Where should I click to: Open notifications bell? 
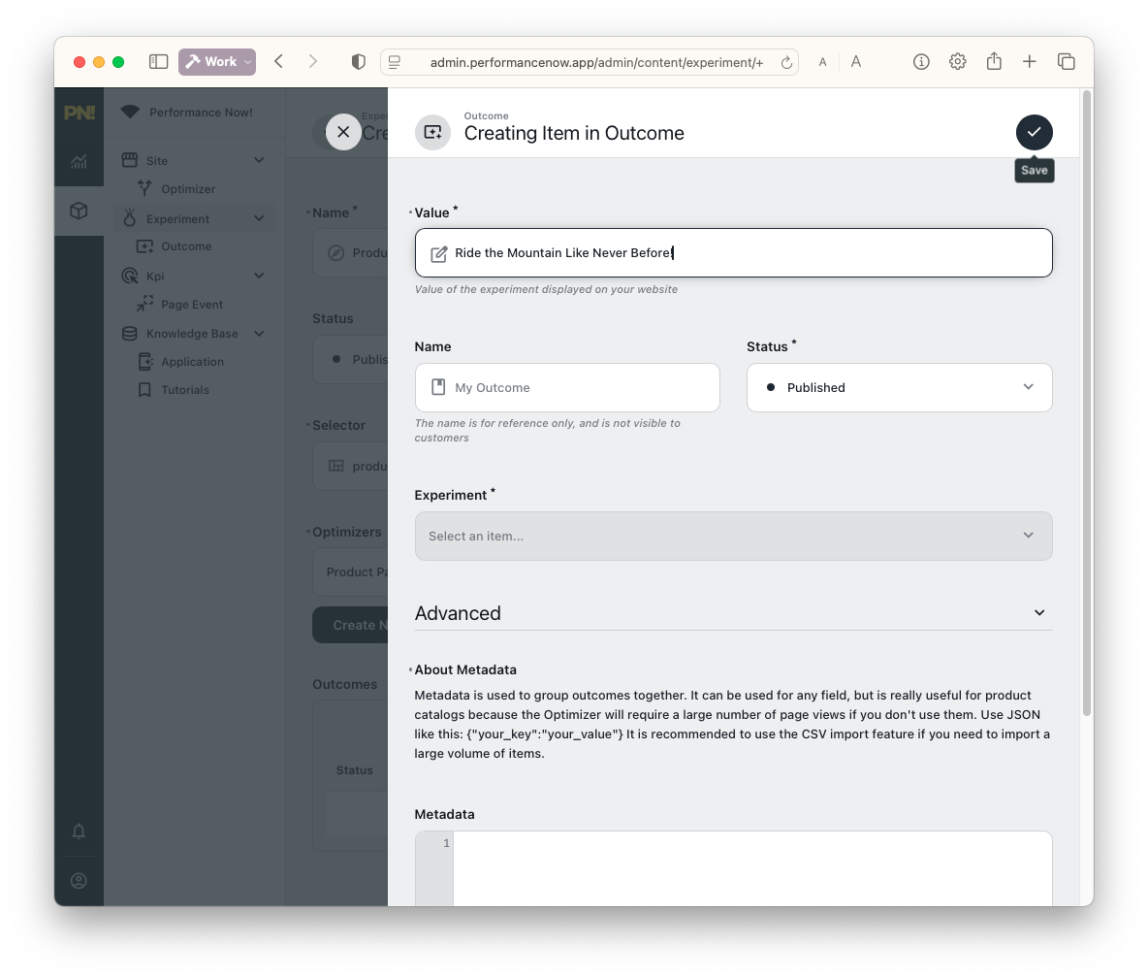click(x=80, y=831)
